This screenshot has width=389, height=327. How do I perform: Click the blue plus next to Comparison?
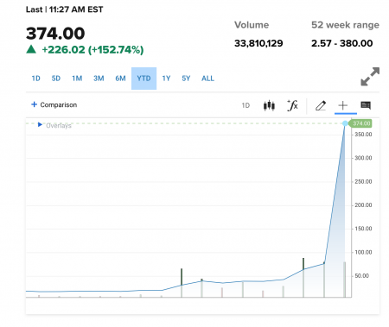click(x=34, y=104)
